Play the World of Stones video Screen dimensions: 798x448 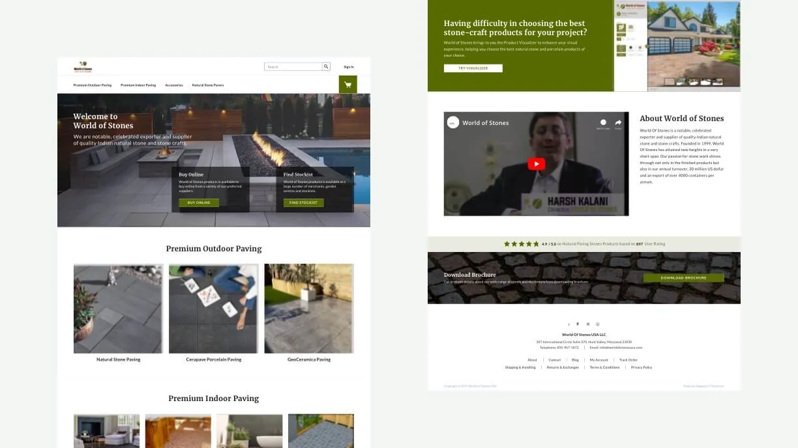pyautogui.click(x=536, y=163)
